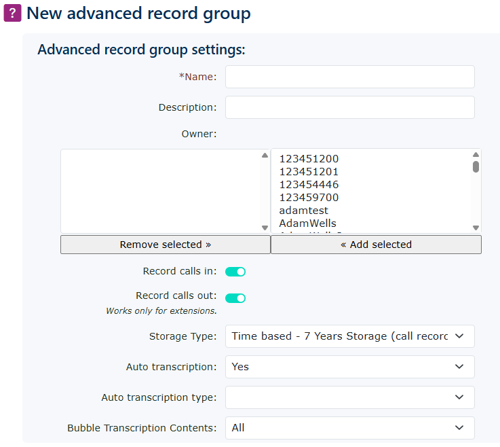This screenshot has height=447, width=500.
Task: Open the Auto transcription type dropdown
Action: (x=349, y=397)
